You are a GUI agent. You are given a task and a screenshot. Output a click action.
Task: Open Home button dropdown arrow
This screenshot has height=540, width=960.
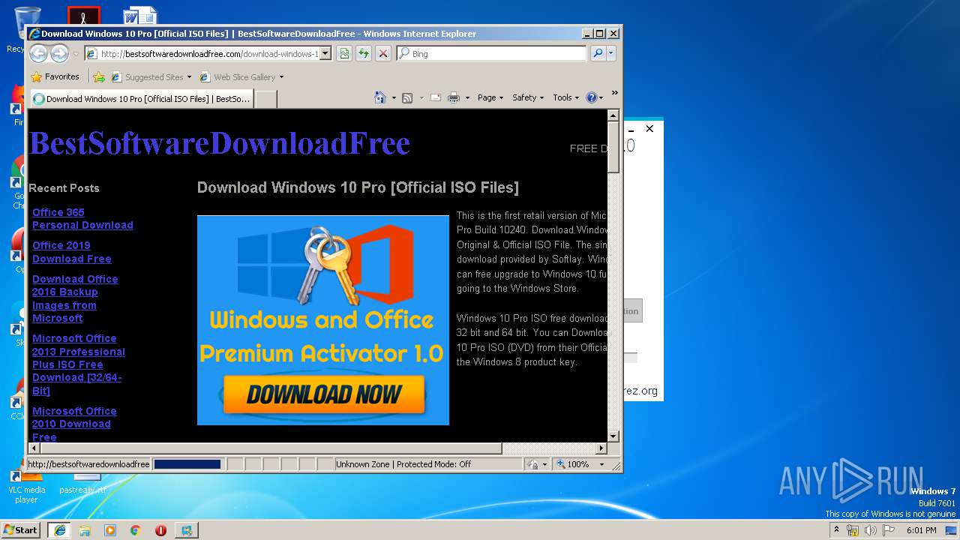394,97
